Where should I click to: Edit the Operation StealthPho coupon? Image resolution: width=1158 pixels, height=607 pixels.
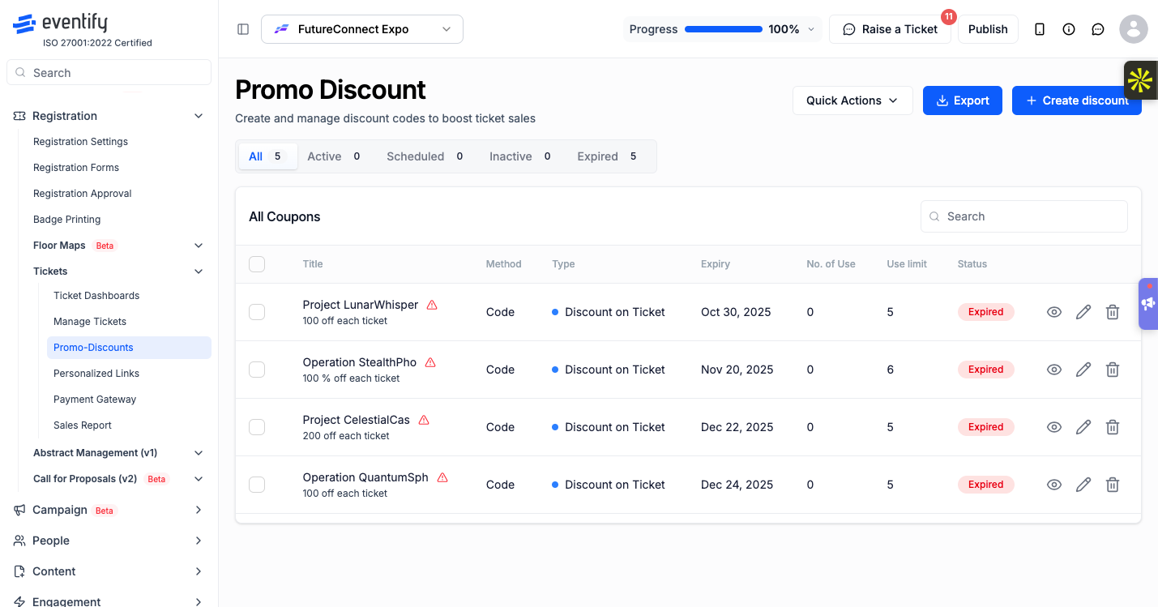[1083, 370]
